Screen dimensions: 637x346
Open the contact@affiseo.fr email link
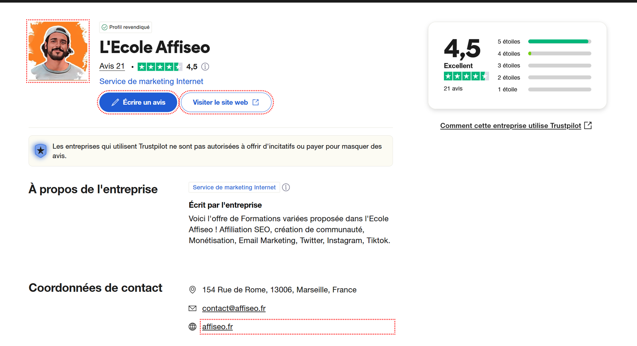pos(234,308)
